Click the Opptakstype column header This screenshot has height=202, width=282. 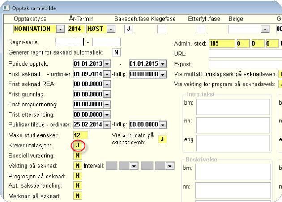30,19
